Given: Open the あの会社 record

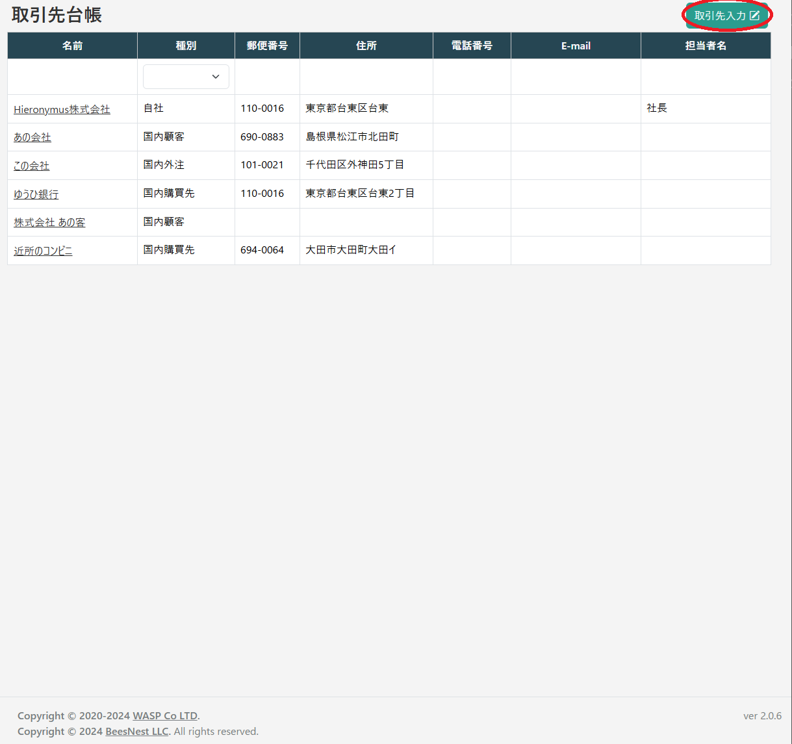Looking at the screenshot, I should pos(31,137).
